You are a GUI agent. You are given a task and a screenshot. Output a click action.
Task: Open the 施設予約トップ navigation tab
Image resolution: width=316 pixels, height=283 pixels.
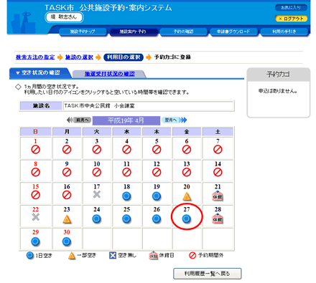tap(83, 32)
